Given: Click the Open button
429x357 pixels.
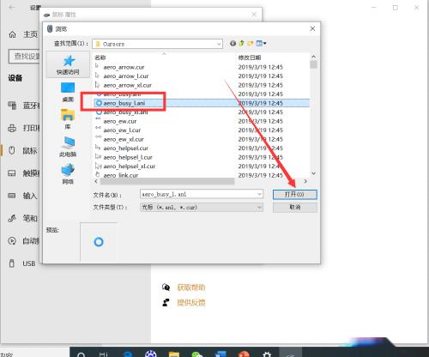Looking at the screenshot, I should pos(295,195).
